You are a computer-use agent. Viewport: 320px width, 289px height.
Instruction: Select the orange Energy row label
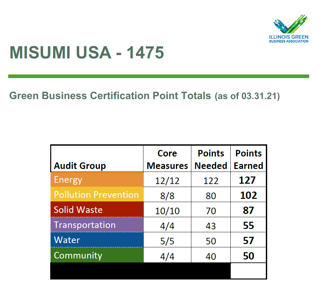point(97,179)
